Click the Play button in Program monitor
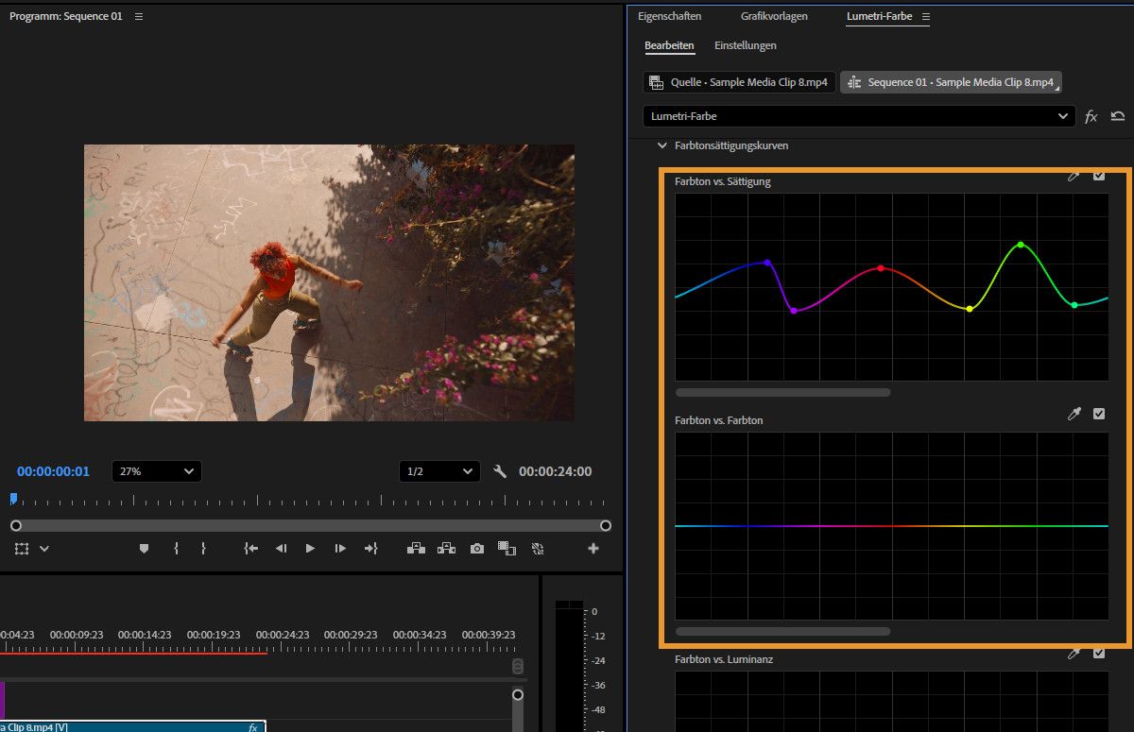The height and width of the screenshot is (732, 1134). pyautogui.click(x=310, y=549)
